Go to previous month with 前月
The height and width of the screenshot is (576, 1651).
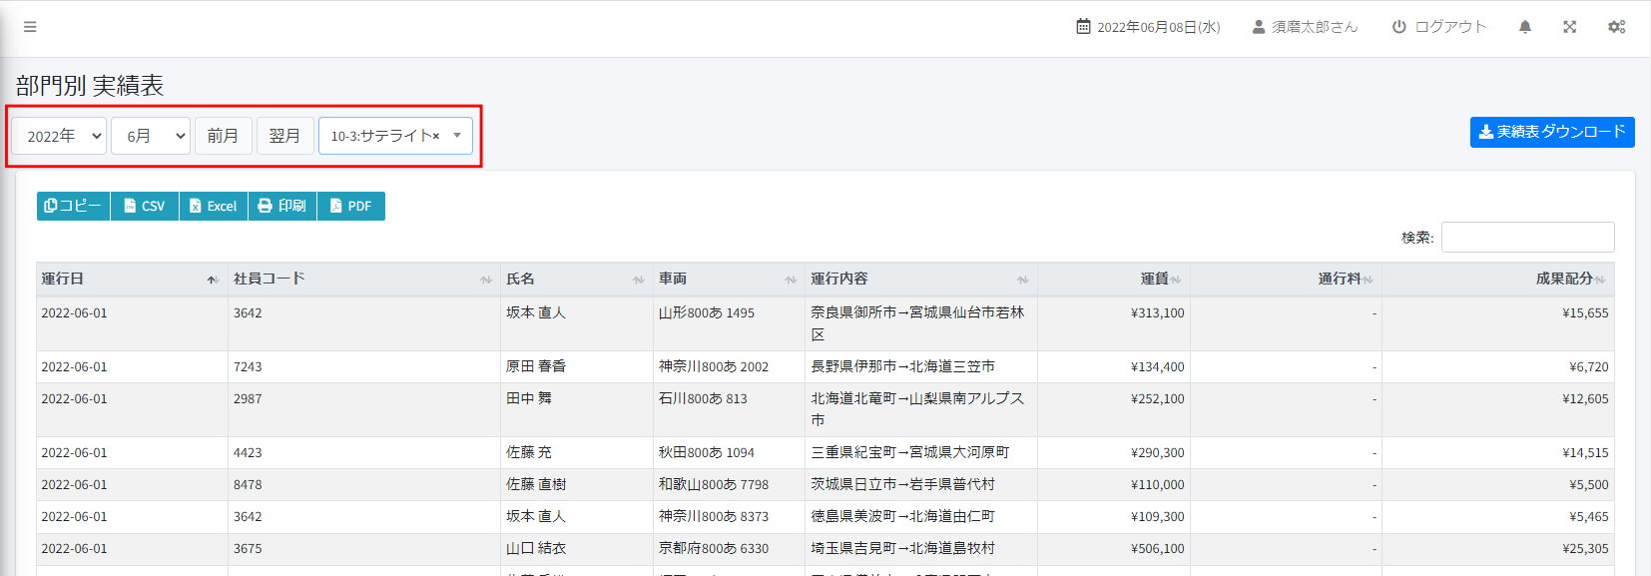click(x=223, y=136)
